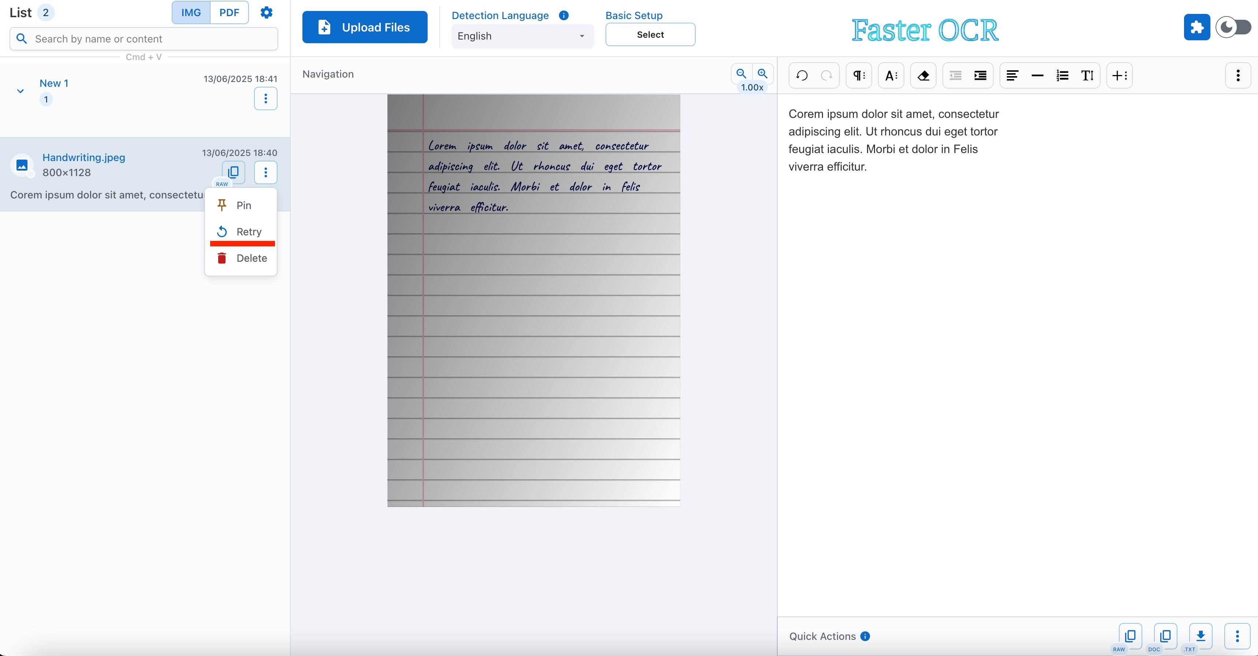Click the zoom in magnifier icon
The height and width of the screenshot is (656, 1258).
click(x=762, y=74)
